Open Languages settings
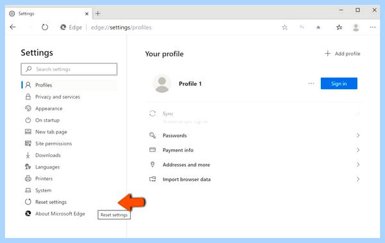Image resolution: width=385 pixels, height=243 pixels. pyautogui.click(x=47, y=167)
